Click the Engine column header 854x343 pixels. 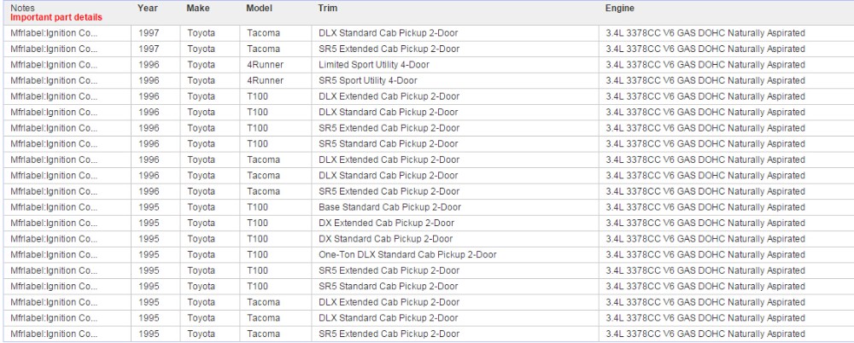tap(620, 7)
